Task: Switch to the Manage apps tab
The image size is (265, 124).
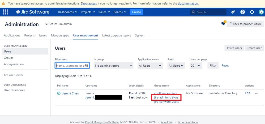Action: point(60,36)
